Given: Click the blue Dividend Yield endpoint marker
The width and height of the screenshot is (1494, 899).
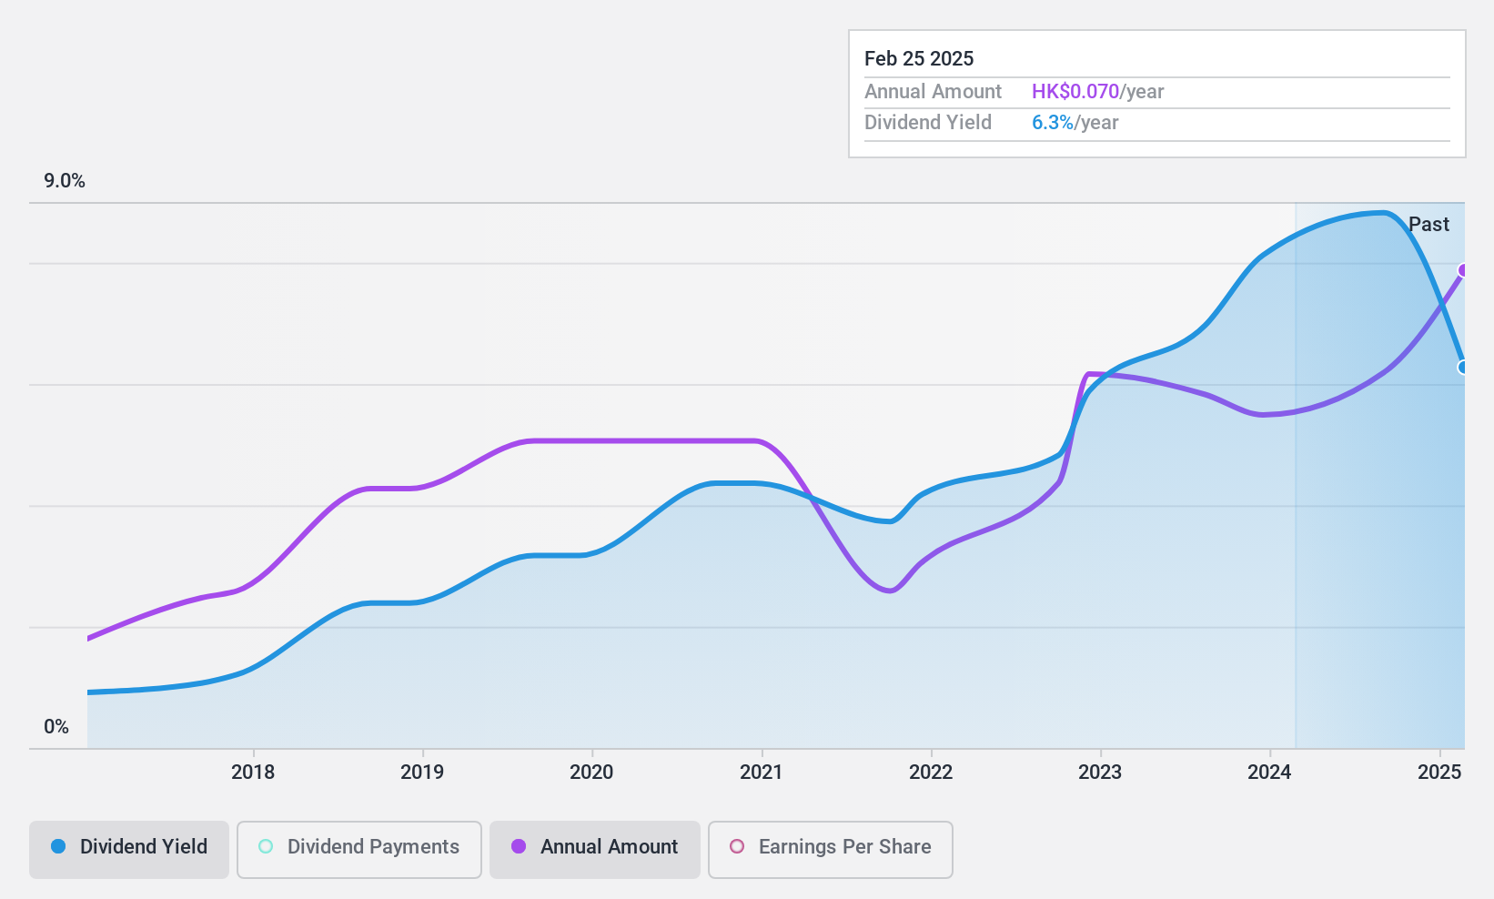Looking at the screenshot, I should point(1463,367).
